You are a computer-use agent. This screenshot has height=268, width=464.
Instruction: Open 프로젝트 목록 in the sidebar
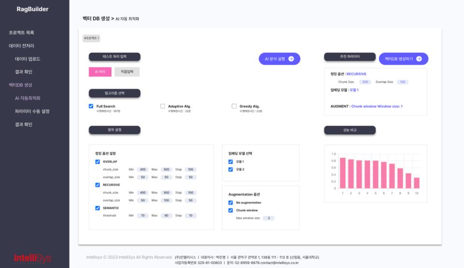point(22,33)
